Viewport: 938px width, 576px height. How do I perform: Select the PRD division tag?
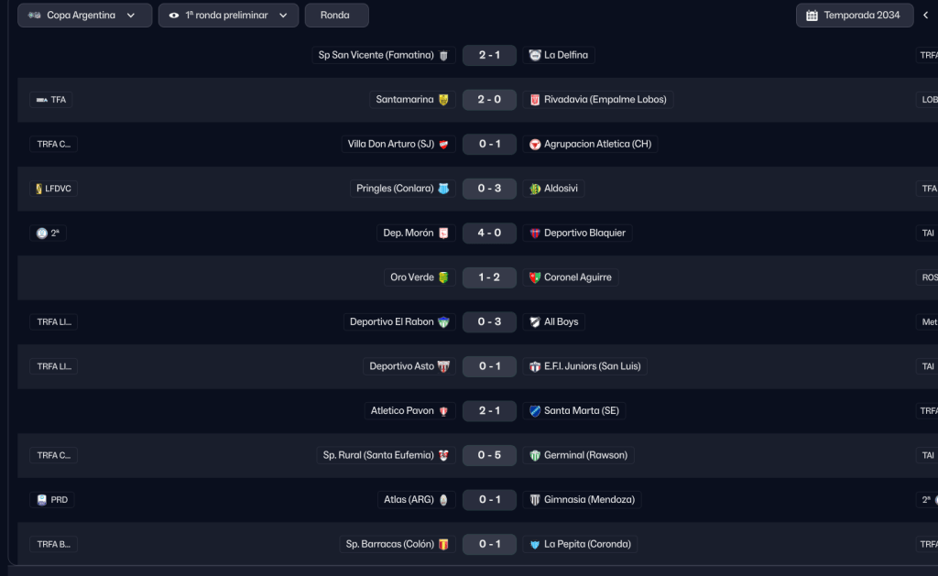pos(52,500)
